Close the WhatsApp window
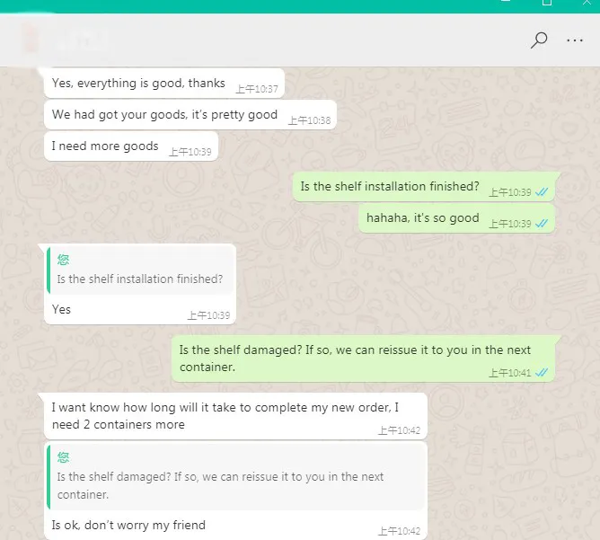This screenshot has height=540, width=600. [x=587, y=3]
